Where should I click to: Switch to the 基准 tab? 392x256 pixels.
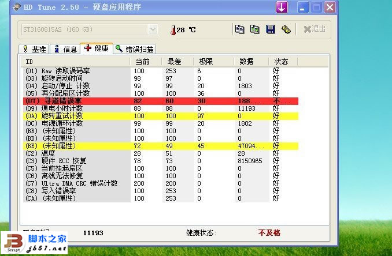(x=35, y=49)
